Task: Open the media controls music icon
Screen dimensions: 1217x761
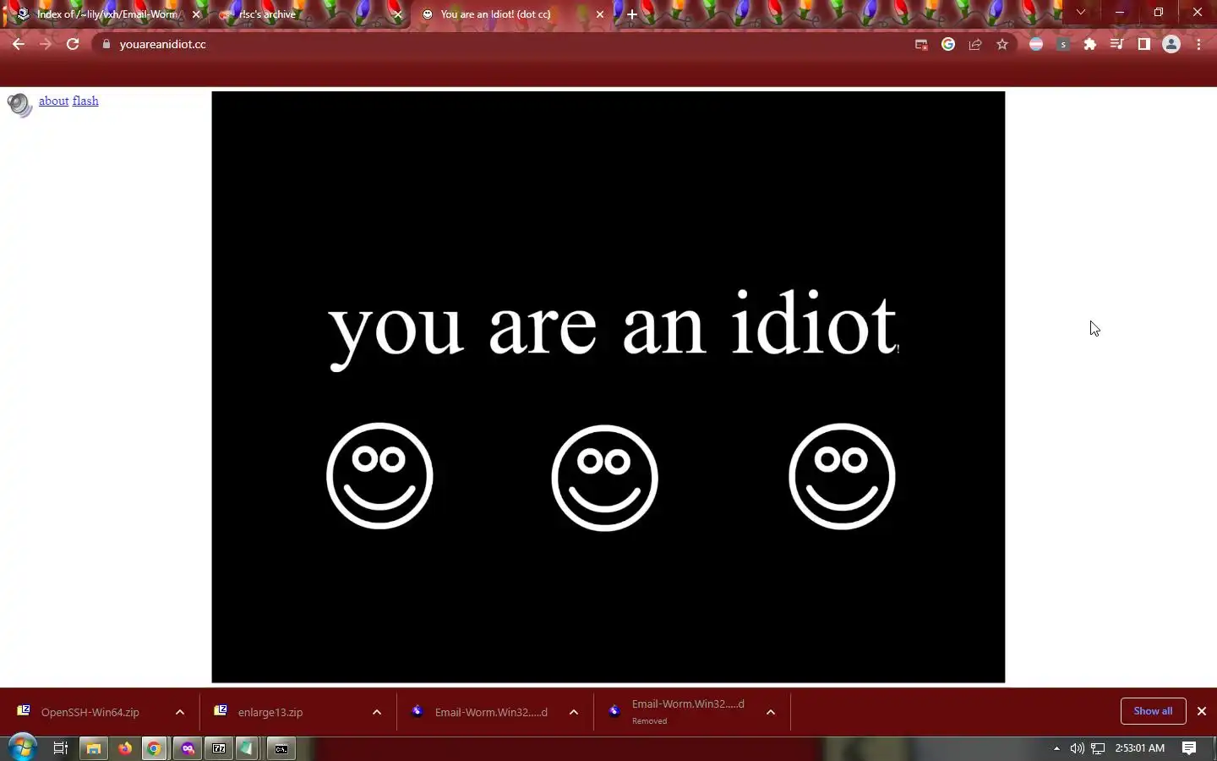Action: pos(1117,44)
